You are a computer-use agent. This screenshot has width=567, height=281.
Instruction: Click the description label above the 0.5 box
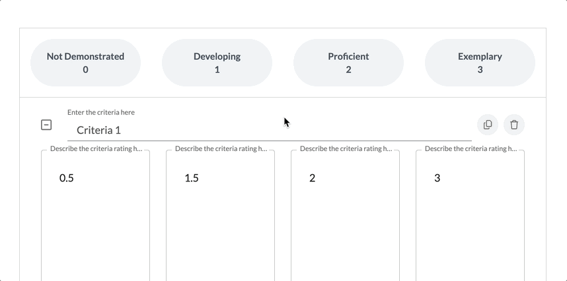(x=96, y=149)
